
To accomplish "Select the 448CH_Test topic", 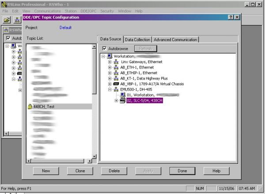I will [44, 107].
